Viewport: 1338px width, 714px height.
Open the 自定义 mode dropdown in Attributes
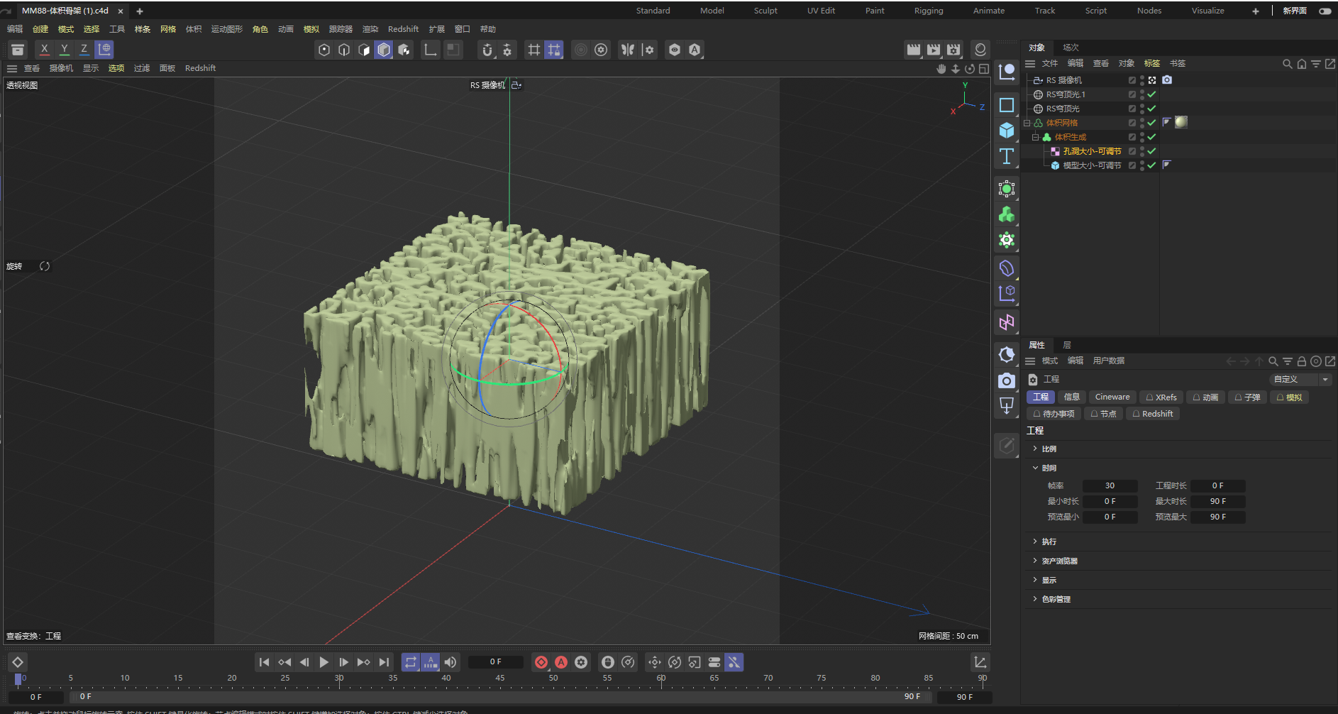click(1300, 380)
